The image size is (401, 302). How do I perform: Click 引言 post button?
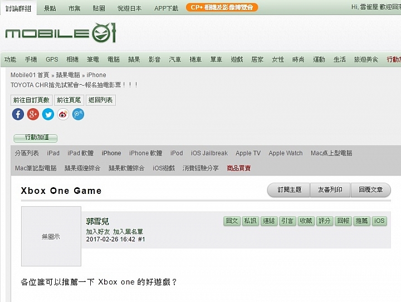[x=287, y=221]
